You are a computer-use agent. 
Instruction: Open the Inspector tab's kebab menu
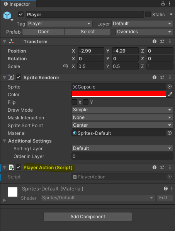point(170,3)
